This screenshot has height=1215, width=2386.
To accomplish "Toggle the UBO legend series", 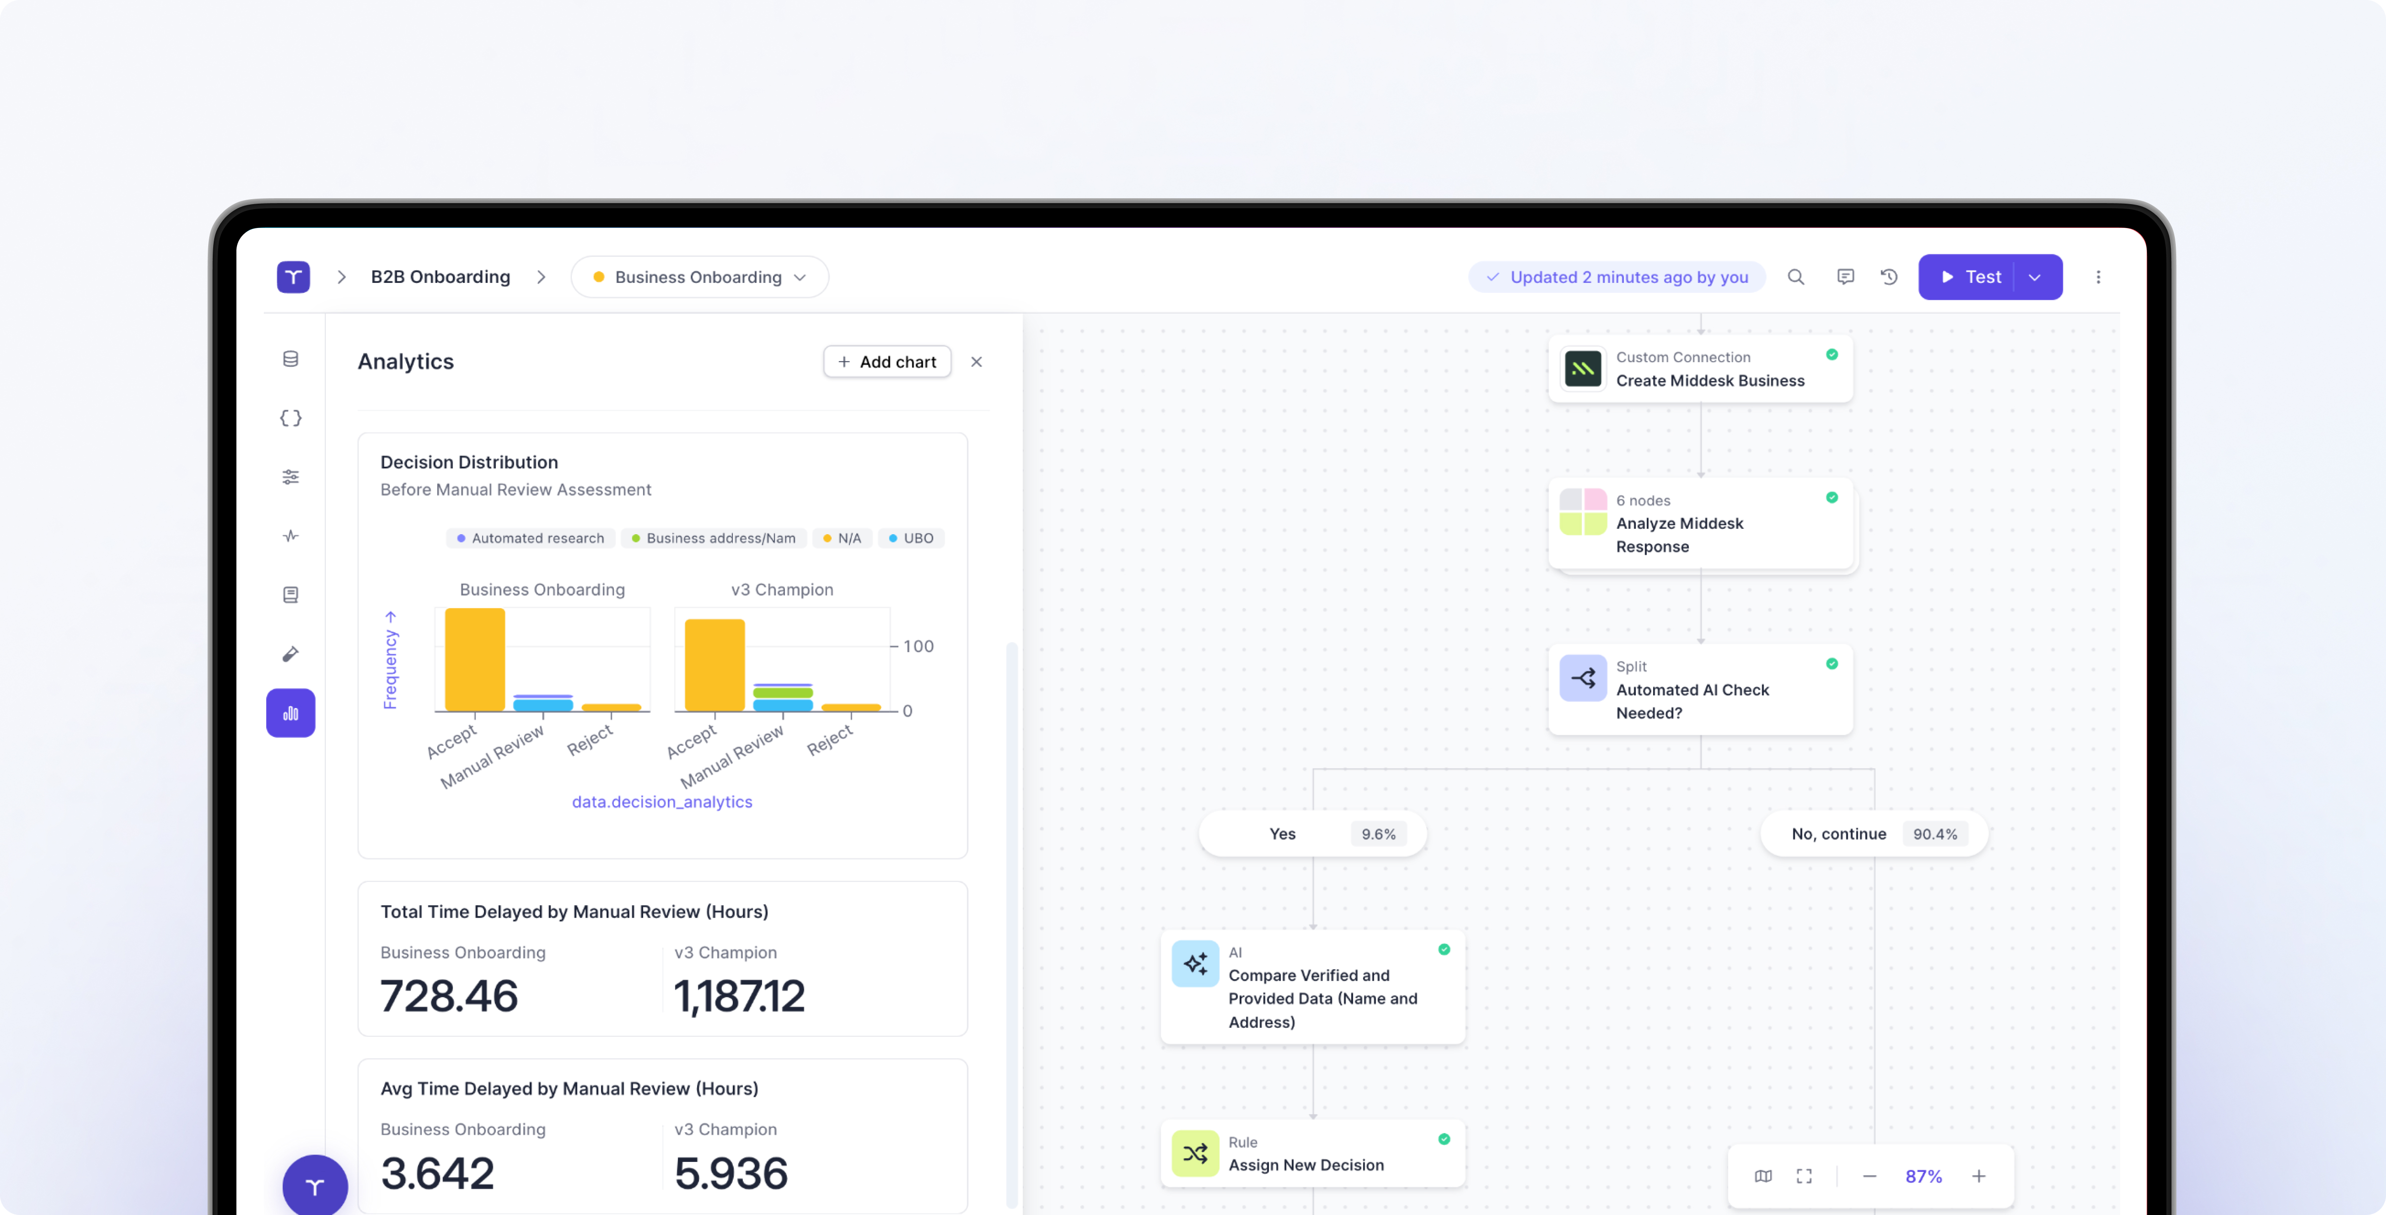I will [910, 539].
